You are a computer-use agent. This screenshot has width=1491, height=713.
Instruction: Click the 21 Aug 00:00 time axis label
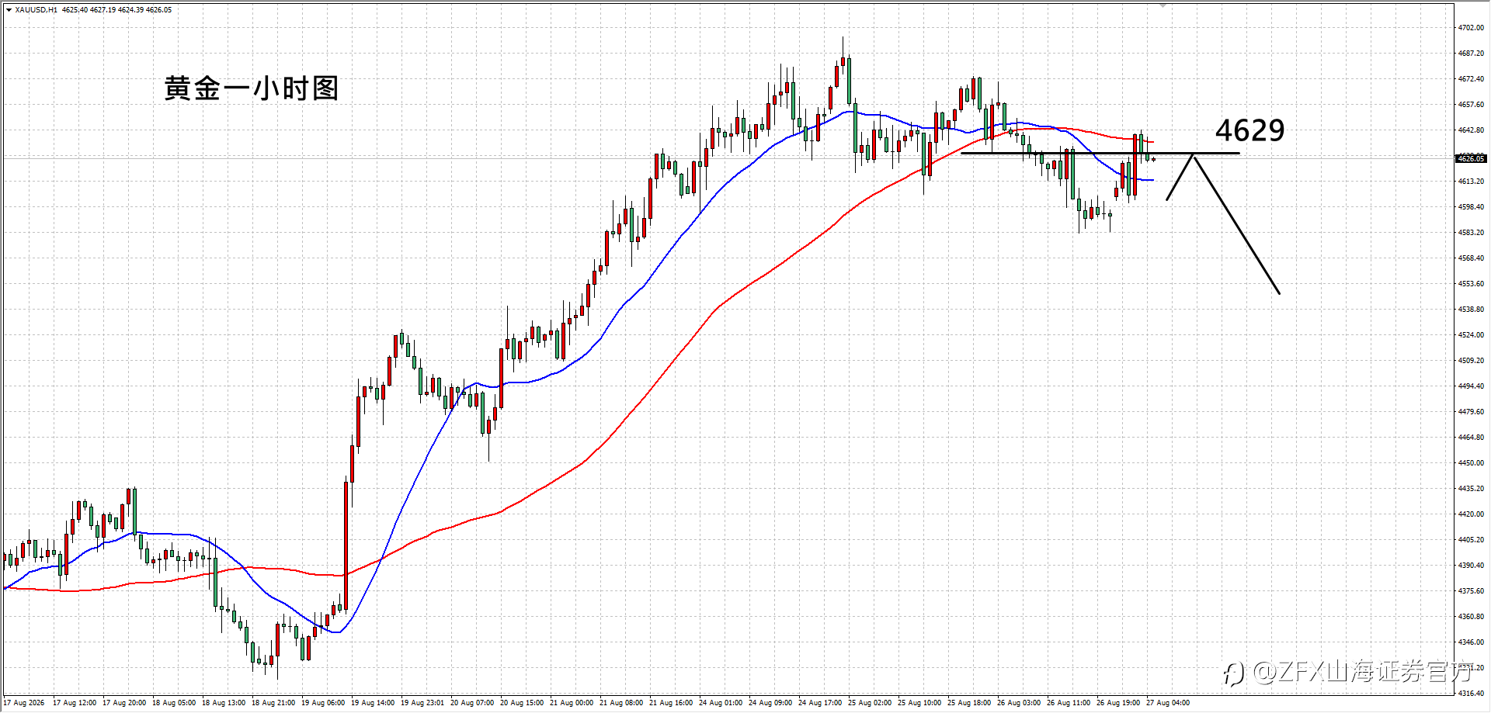[x=572, y=703]
